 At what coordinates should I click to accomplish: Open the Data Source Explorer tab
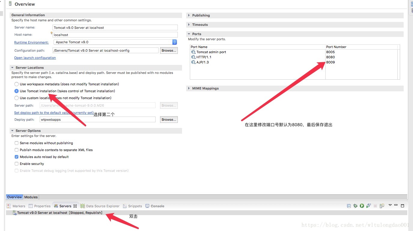click(x=100, y=206)
